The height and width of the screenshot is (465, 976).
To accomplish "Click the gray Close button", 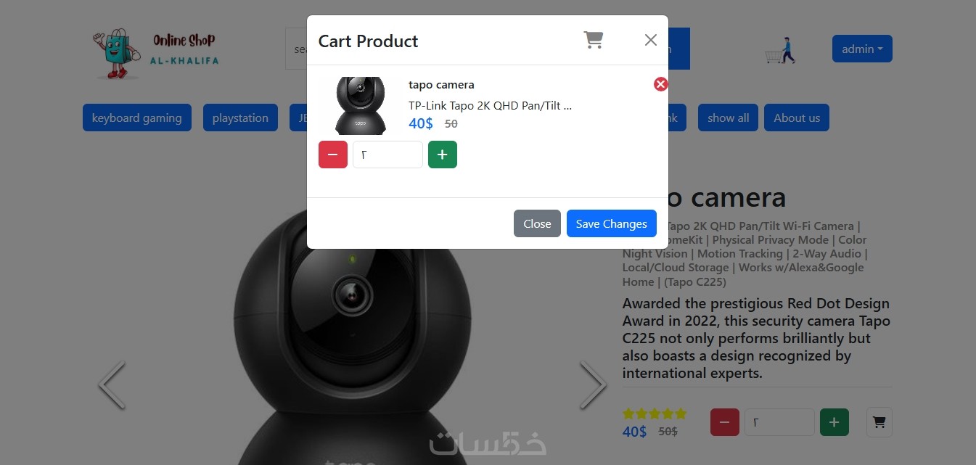I will coord(537,223).
